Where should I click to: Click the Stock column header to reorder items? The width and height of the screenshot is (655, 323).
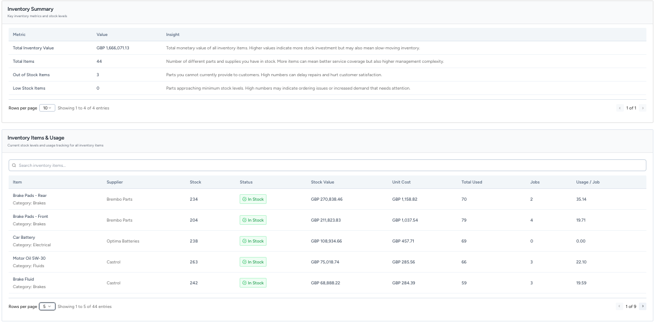195,182
